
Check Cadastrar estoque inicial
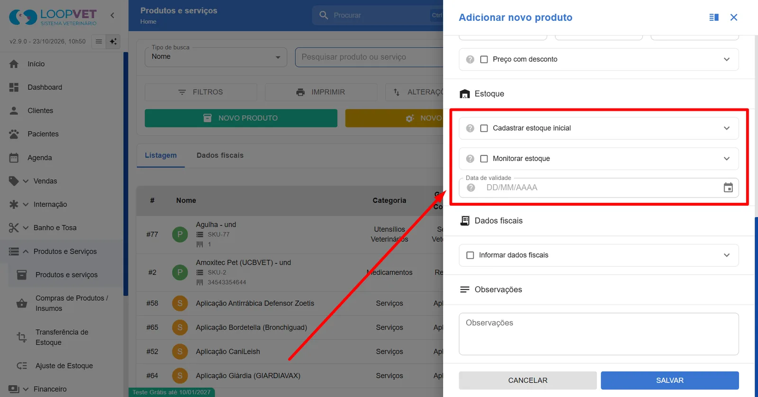[x=484, y=128]
